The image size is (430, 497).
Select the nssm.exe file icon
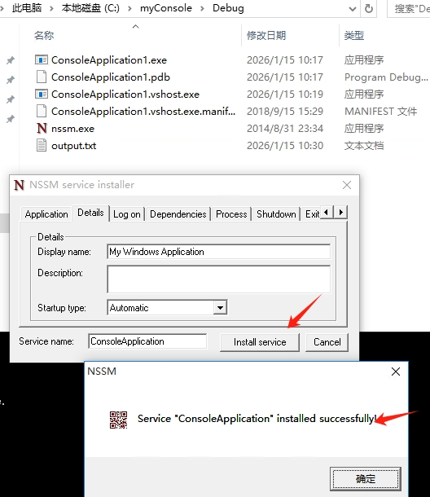[42, 129]
